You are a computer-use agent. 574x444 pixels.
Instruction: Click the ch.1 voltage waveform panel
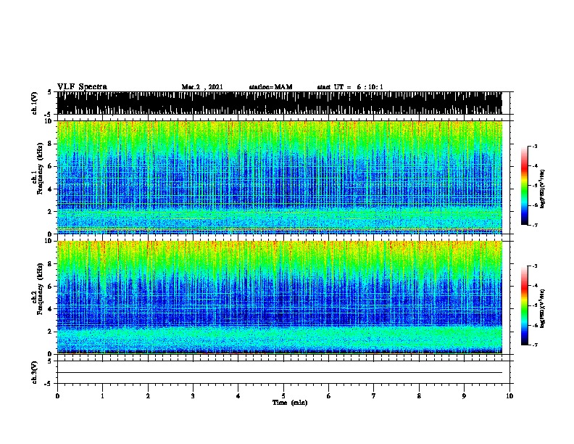click(279, 103)
